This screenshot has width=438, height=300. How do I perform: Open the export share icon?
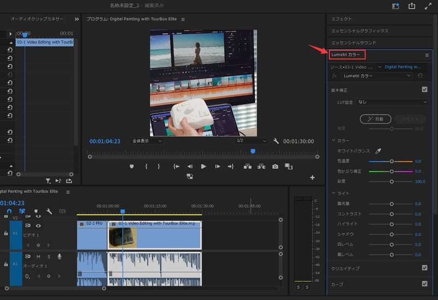412,6
